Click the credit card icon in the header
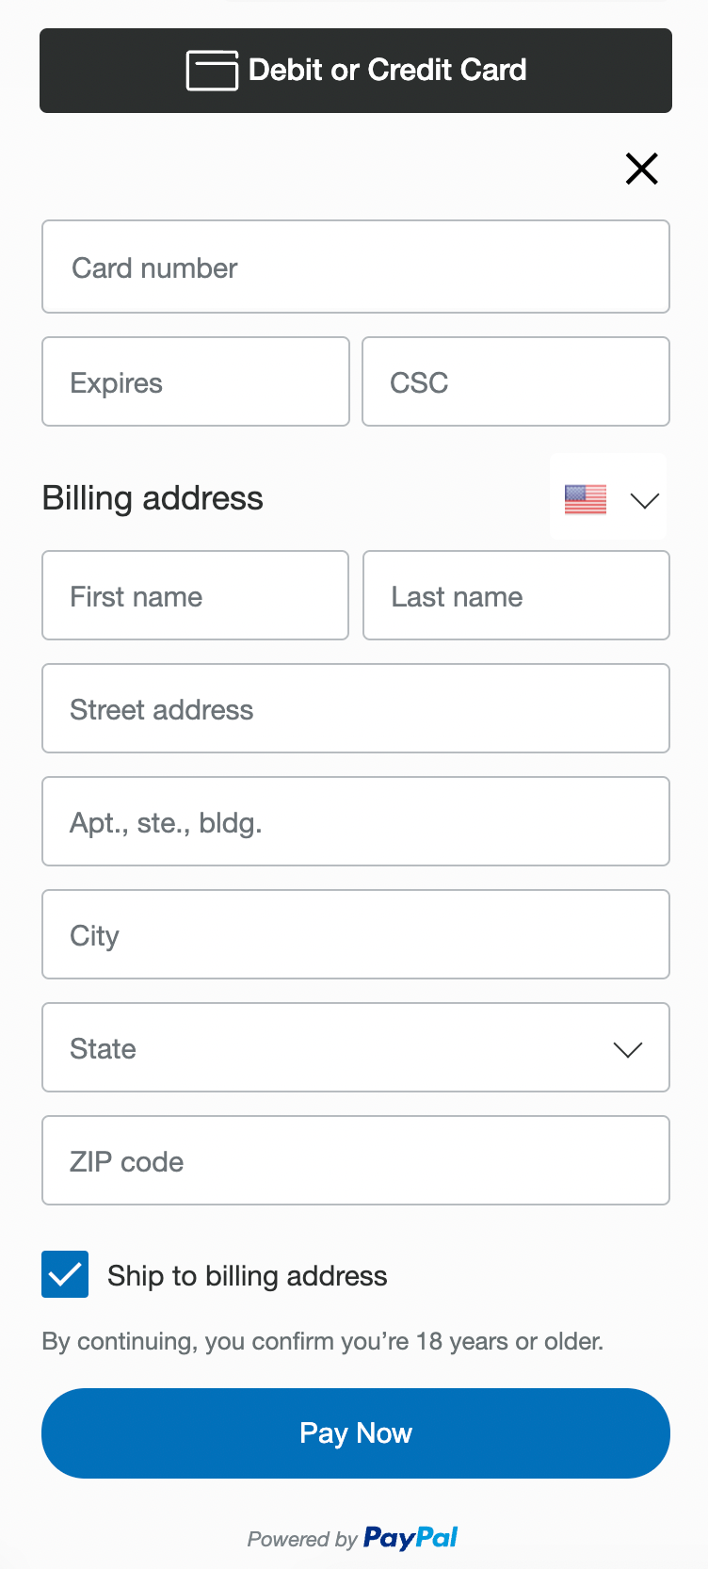708x1569 pixels. click(x=212, y=71)
